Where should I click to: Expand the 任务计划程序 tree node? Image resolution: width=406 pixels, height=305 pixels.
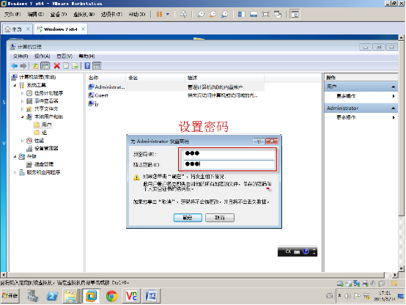(x=22, y=93)
